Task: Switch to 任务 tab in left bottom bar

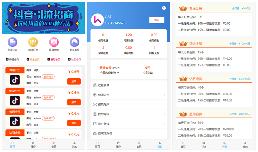Action: 33,145
